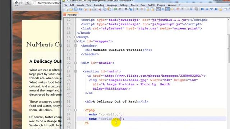Toggle word wrap in toolbar
The image size is (230, 129).
158,9
